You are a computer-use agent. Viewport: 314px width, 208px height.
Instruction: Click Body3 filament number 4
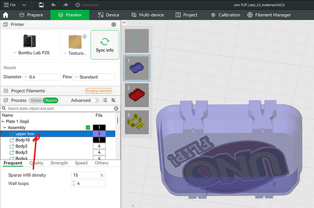(99, 152)
